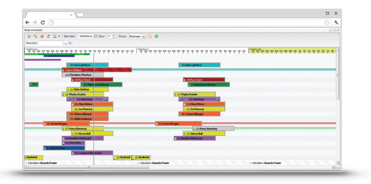Expand the chart icon dropdown arrow in toolbar

[x=59, y=36]
